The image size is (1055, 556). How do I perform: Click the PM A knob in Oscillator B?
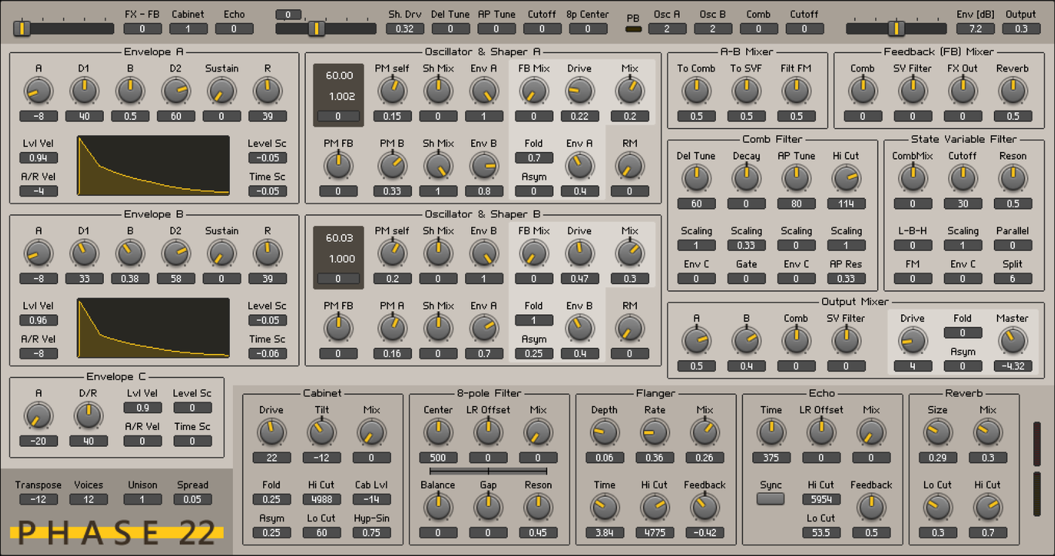[392, 328]
